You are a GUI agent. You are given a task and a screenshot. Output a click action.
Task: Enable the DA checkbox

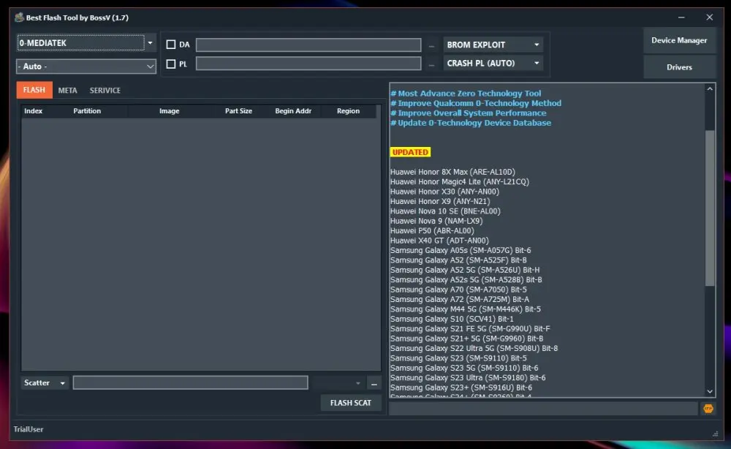(x=171, y=45)
